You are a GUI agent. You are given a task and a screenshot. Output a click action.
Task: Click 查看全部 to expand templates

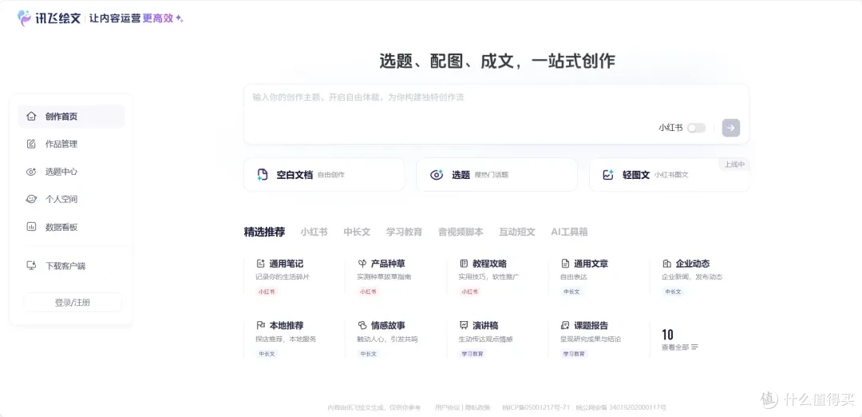point(675,347)
